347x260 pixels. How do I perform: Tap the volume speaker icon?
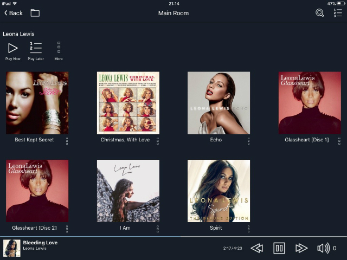point(323,248)
